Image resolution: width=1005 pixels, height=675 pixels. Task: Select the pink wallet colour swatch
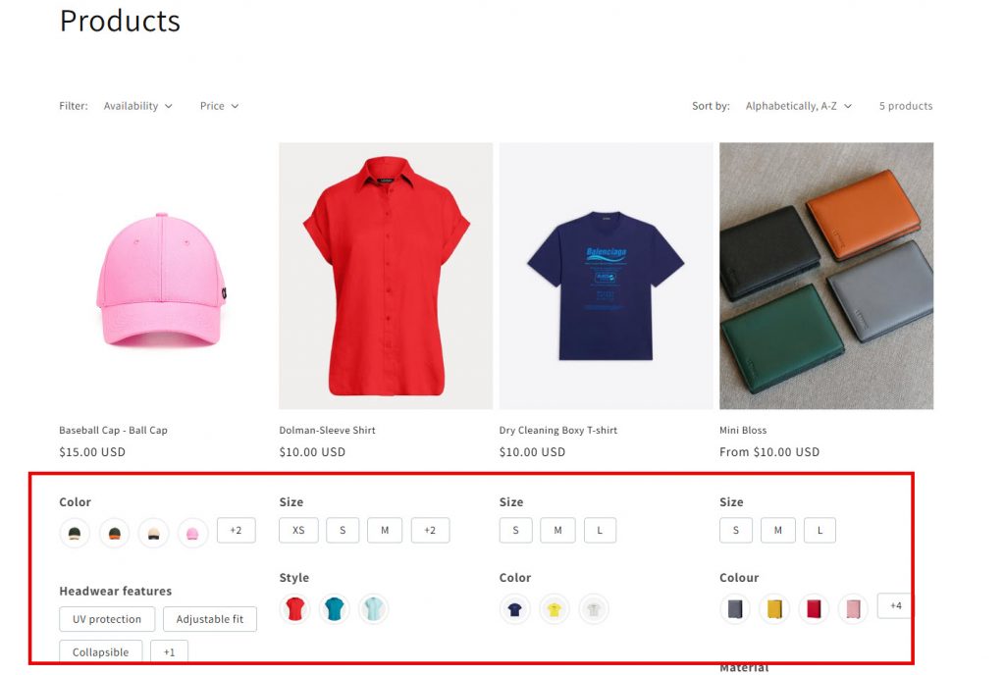click(x=853, y=608)
